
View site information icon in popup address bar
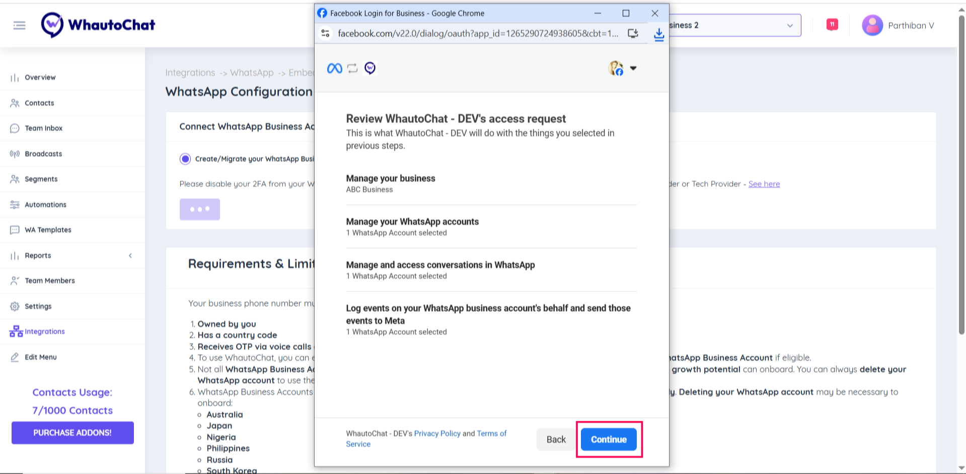point(326,33)
